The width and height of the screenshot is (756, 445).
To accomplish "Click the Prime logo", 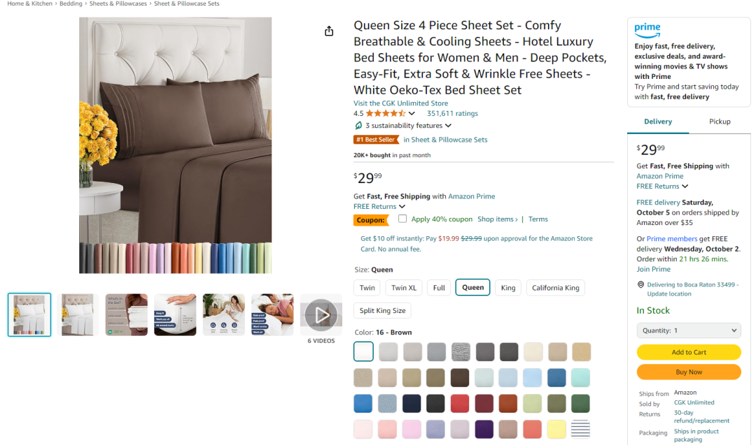I will (x=647, y=30).
